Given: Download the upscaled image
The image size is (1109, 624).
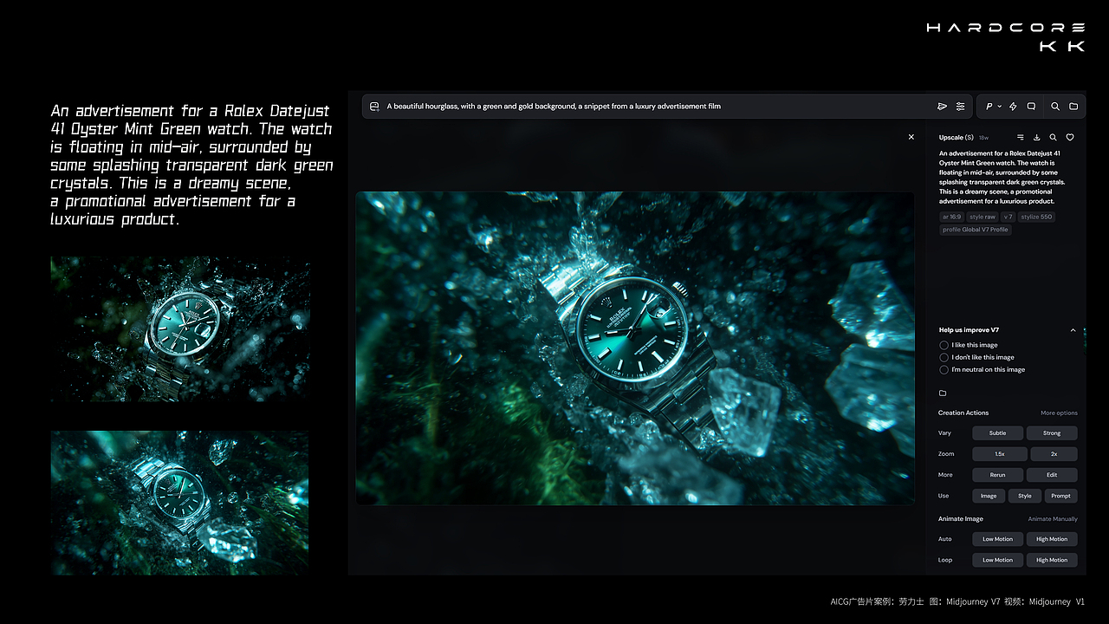Looking at the screenshot, I should pos(1037,137).
